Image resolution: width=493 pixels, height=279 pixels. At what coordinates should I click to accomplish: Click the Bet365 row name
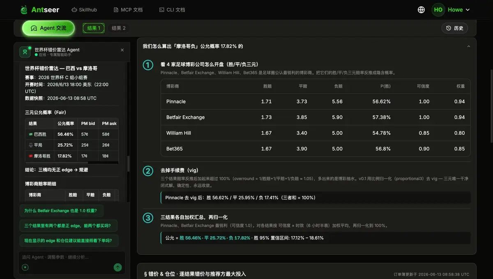(175, 149)
